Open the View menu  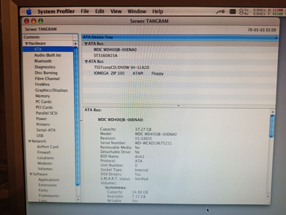pyautogui.click(x=116, y=11)
